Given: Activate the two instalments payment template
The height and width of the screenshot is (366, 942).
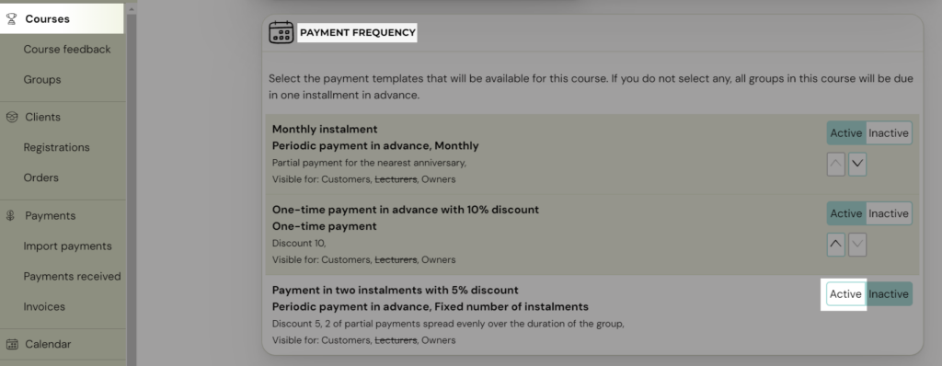Looking at the screenshot, I should [846, 294].
